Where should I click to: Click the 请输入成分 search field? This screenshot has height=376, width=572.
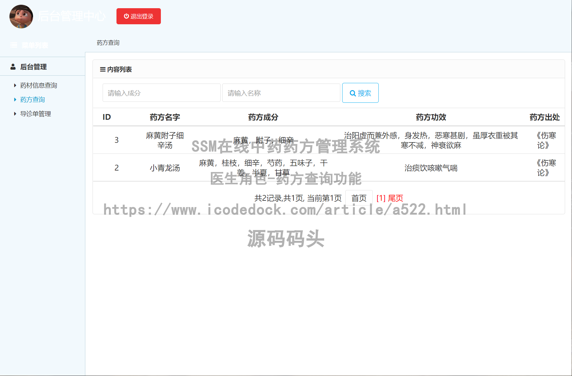(x=161, y=93)
